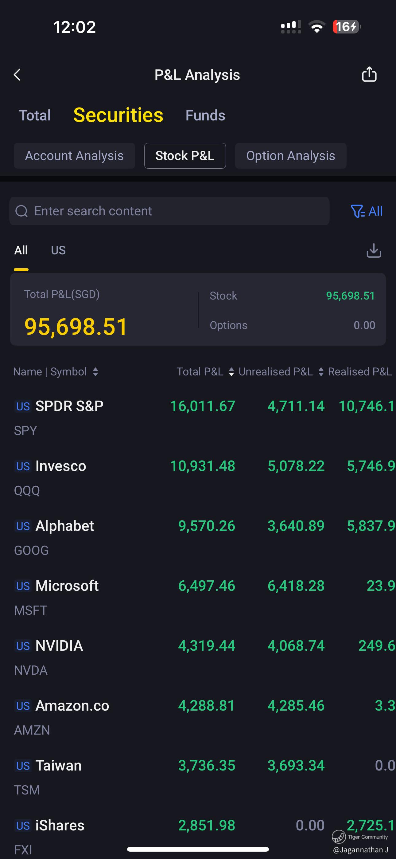The image size is (396, 859).
Task: Tap the back arrow icon
Action: pos(17,75)
